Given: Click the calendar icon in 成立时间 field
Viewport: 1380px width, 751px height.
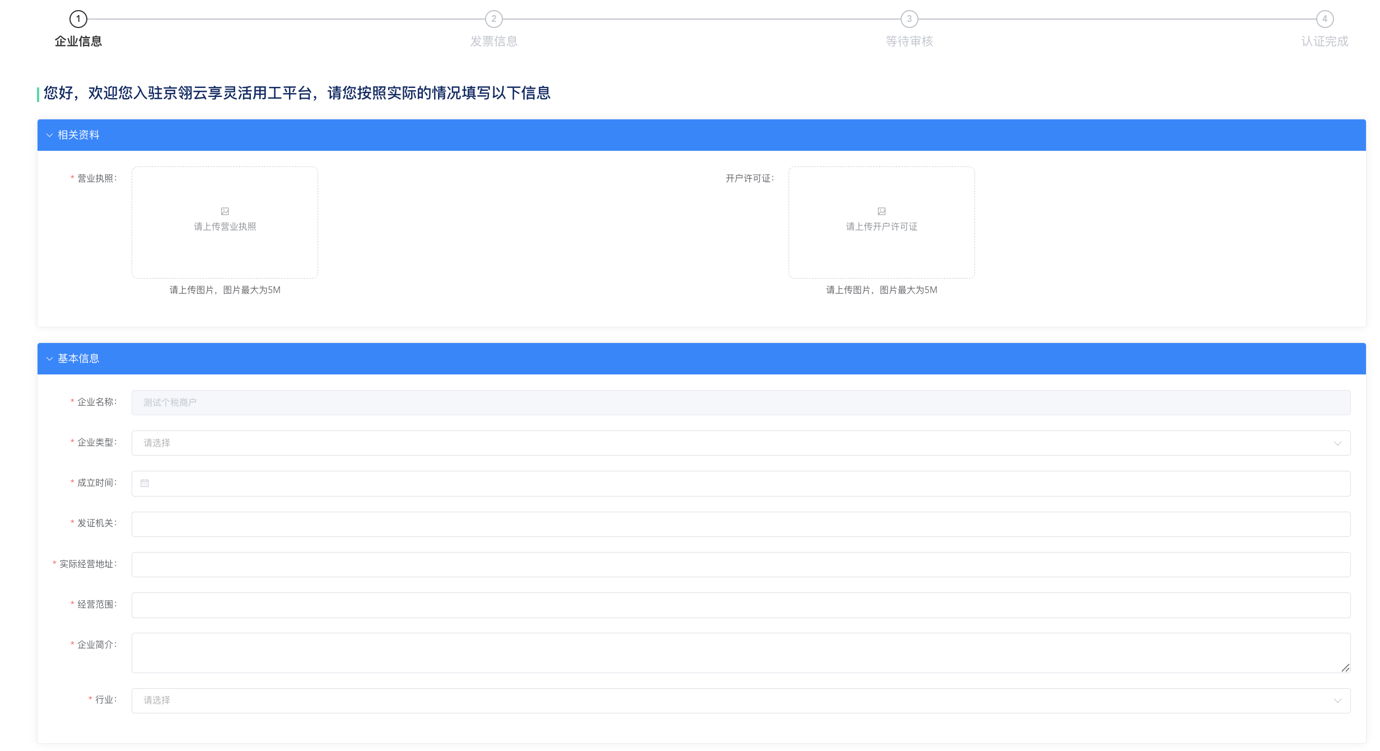Looking at the screenshot, I should click(144, 483).
